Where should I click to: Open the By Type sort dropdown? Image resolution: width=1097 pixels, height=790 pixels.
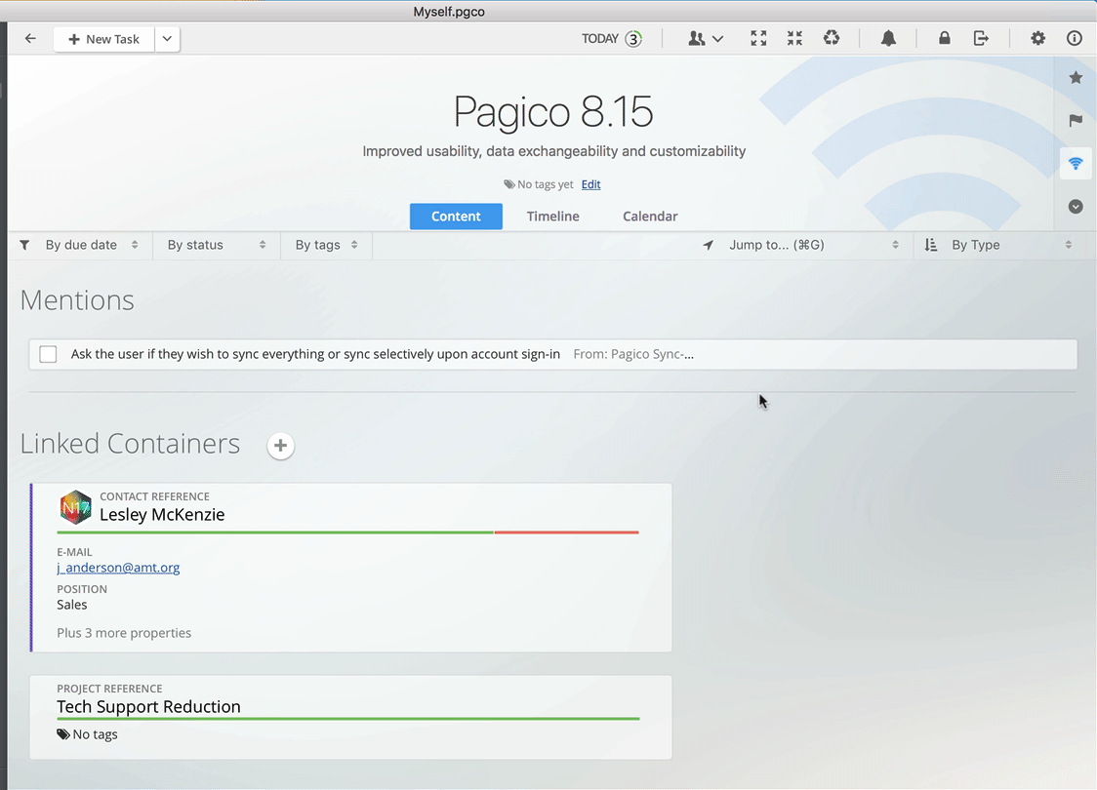point(999,245)
